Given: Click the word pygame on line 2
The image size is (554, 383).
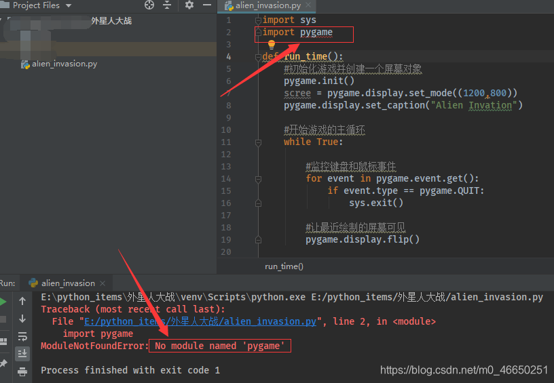Looking at the screenshot, I should click(x=316, y=32).
